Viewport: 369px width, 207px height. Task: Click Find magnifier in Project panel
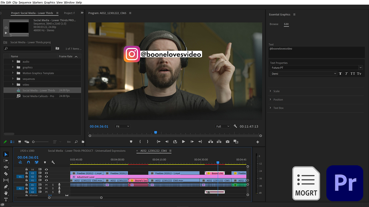76,142
